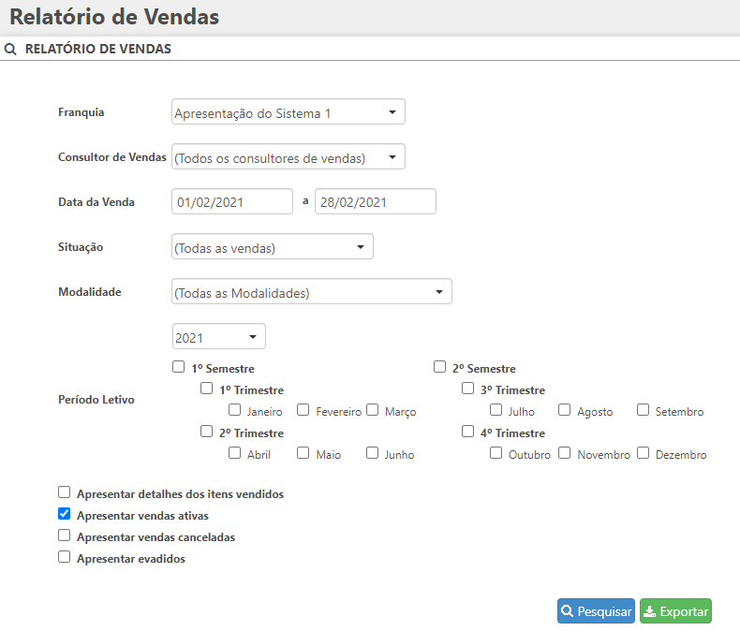The height and width of the screenshot is (631, 740).
Task: Check Apresentar vendas canceladas
Action: [x=65, y=536]
